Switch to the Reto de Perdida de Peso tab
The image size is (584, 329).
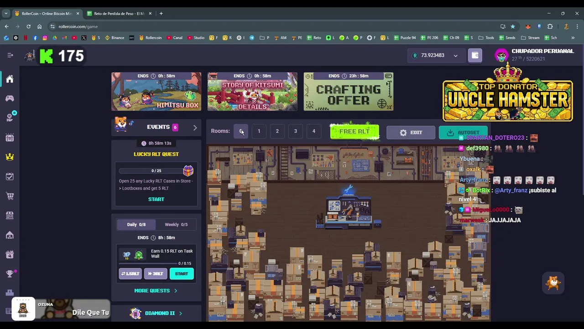[119, 13]
